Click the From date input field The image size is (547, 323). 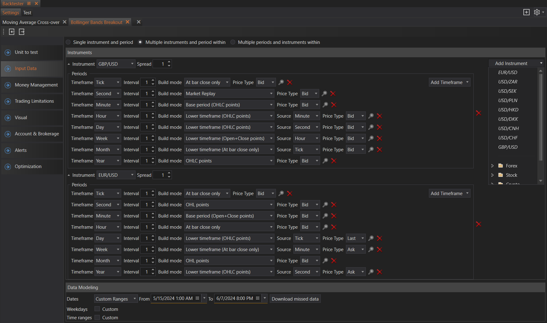(173, 298)
